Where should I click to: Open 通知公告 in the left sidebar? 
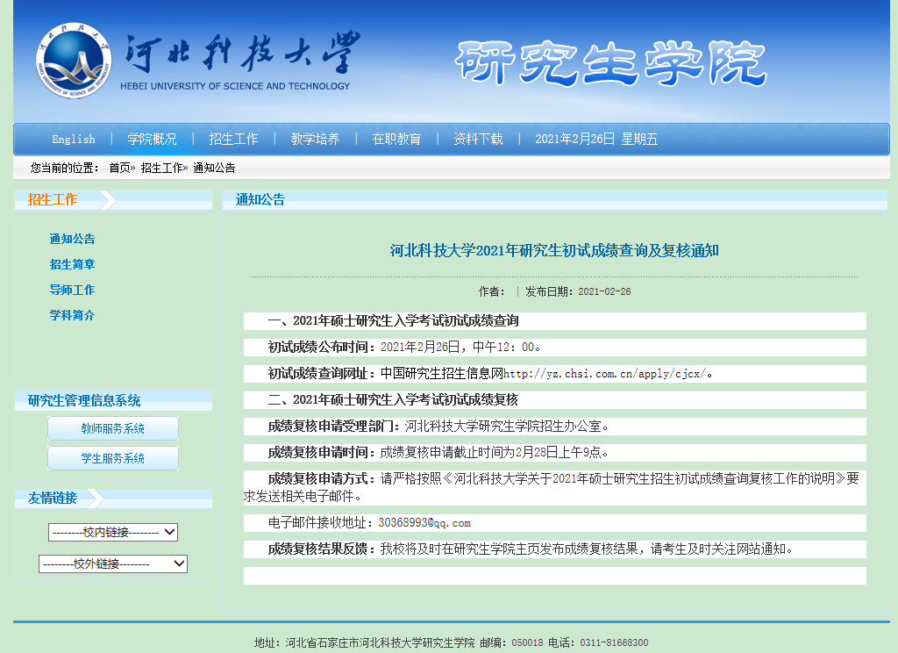coord(72,239)
